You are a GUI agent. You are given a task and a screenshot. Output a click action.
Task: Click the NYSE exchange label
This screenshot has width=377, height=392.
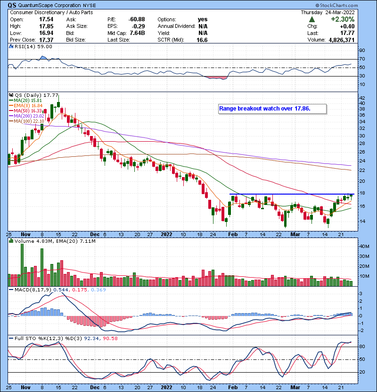[x=90, y=6]
